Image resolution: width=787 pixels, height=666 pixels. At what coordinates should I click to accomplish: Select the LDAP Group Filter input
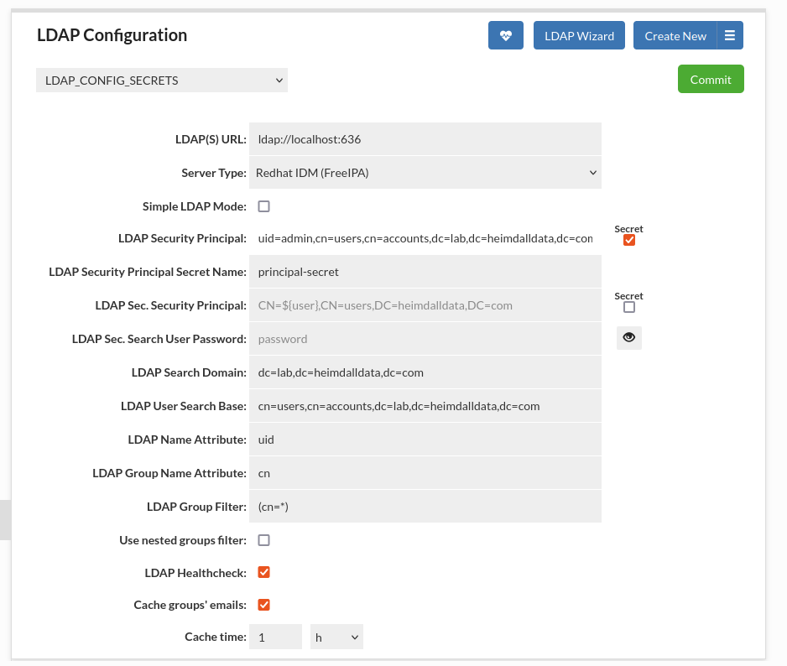(425, 507)
